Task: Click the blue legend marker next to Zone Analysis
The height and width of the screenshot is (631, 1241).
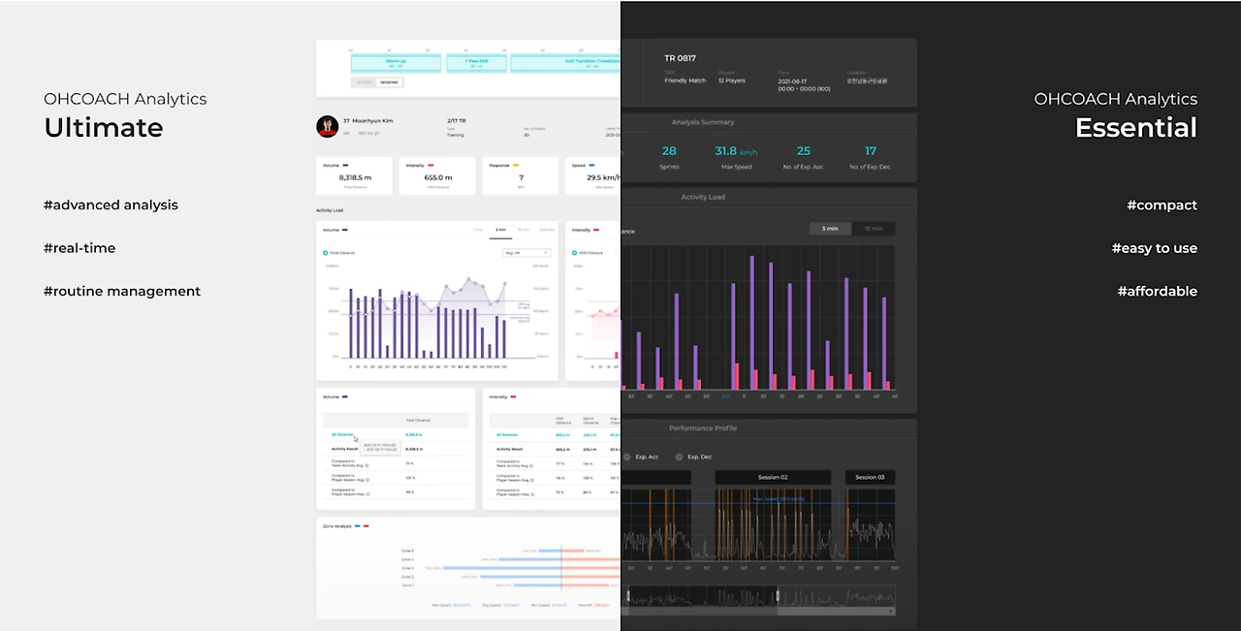Action: (x=359, y=526)
